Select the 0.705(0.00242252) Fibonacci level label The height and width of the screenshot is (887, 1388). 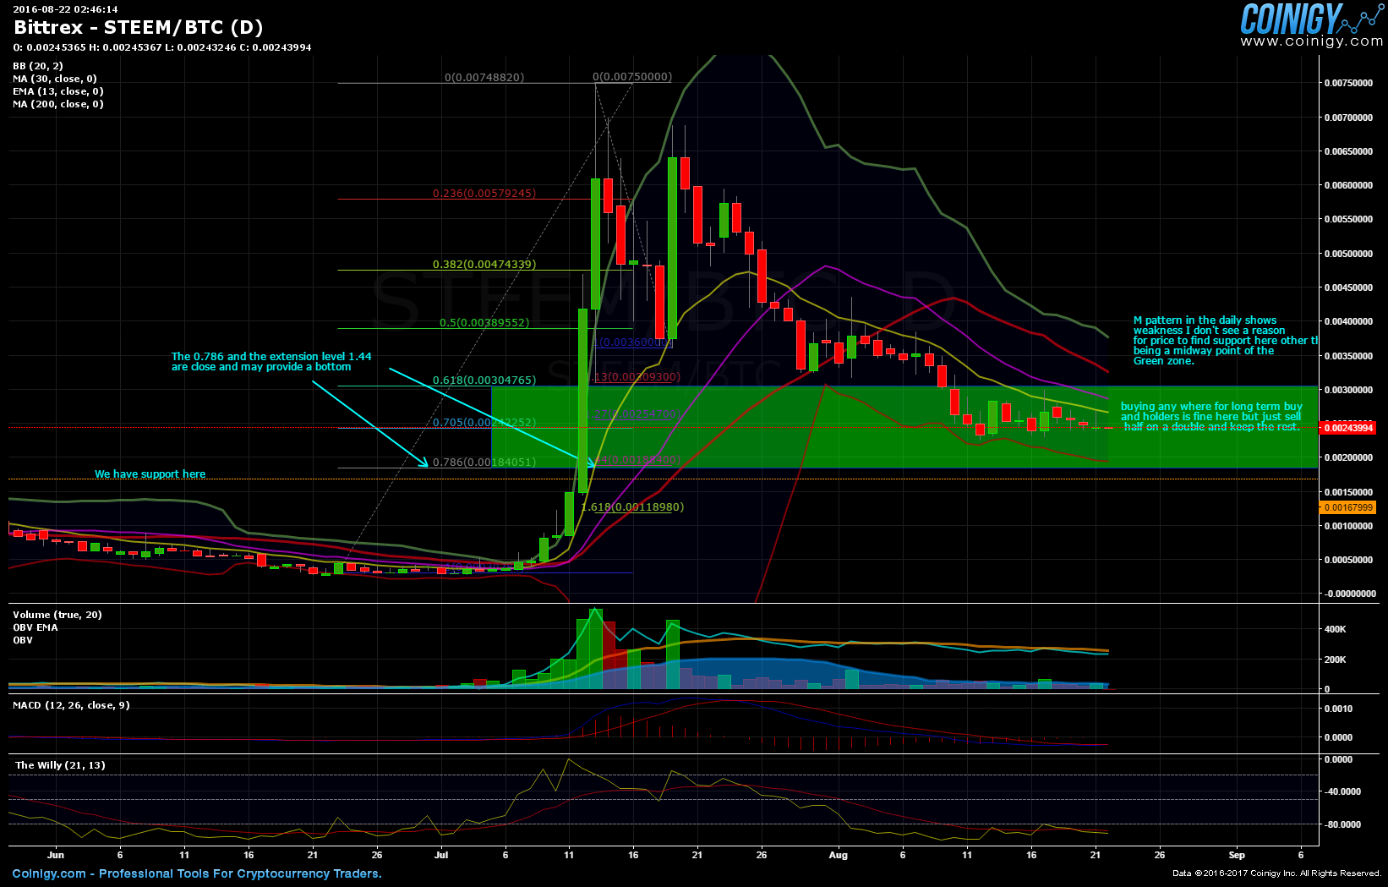pos(484,423)
